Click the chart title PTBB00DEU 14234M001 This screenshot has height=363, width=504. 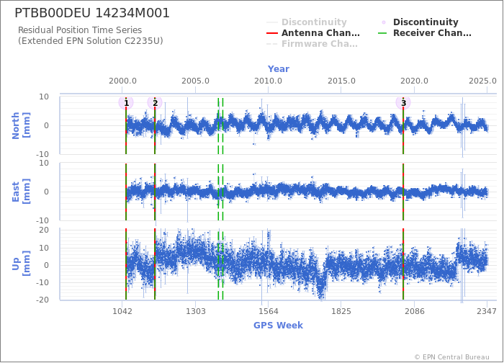point(92,13)
